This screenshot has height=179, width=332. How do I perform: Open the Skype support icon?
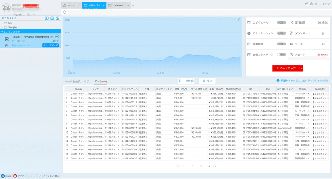pos(3,176)
